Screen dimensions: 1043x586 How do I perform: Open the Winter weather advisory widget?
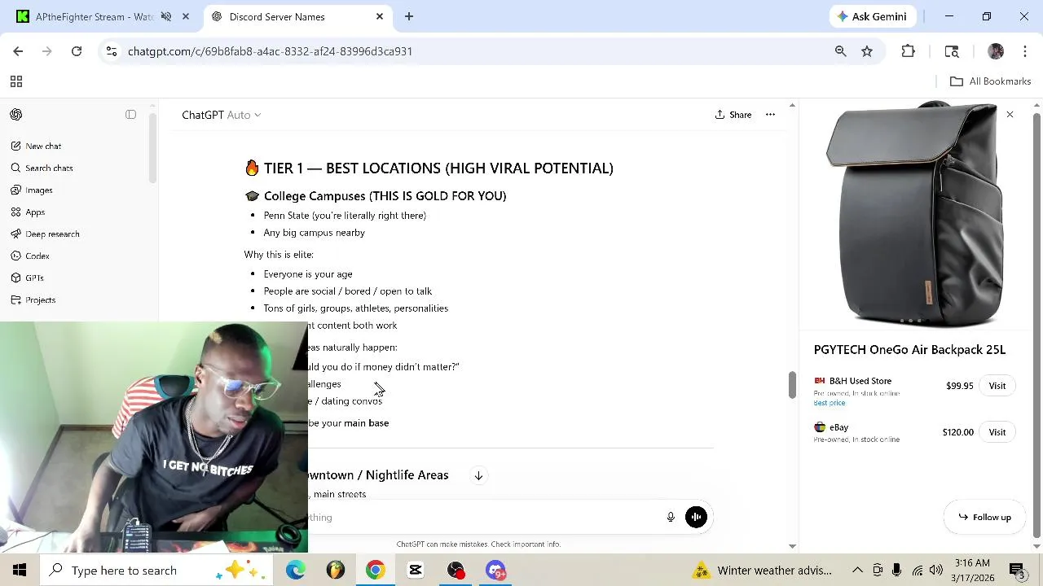[763, 570]
